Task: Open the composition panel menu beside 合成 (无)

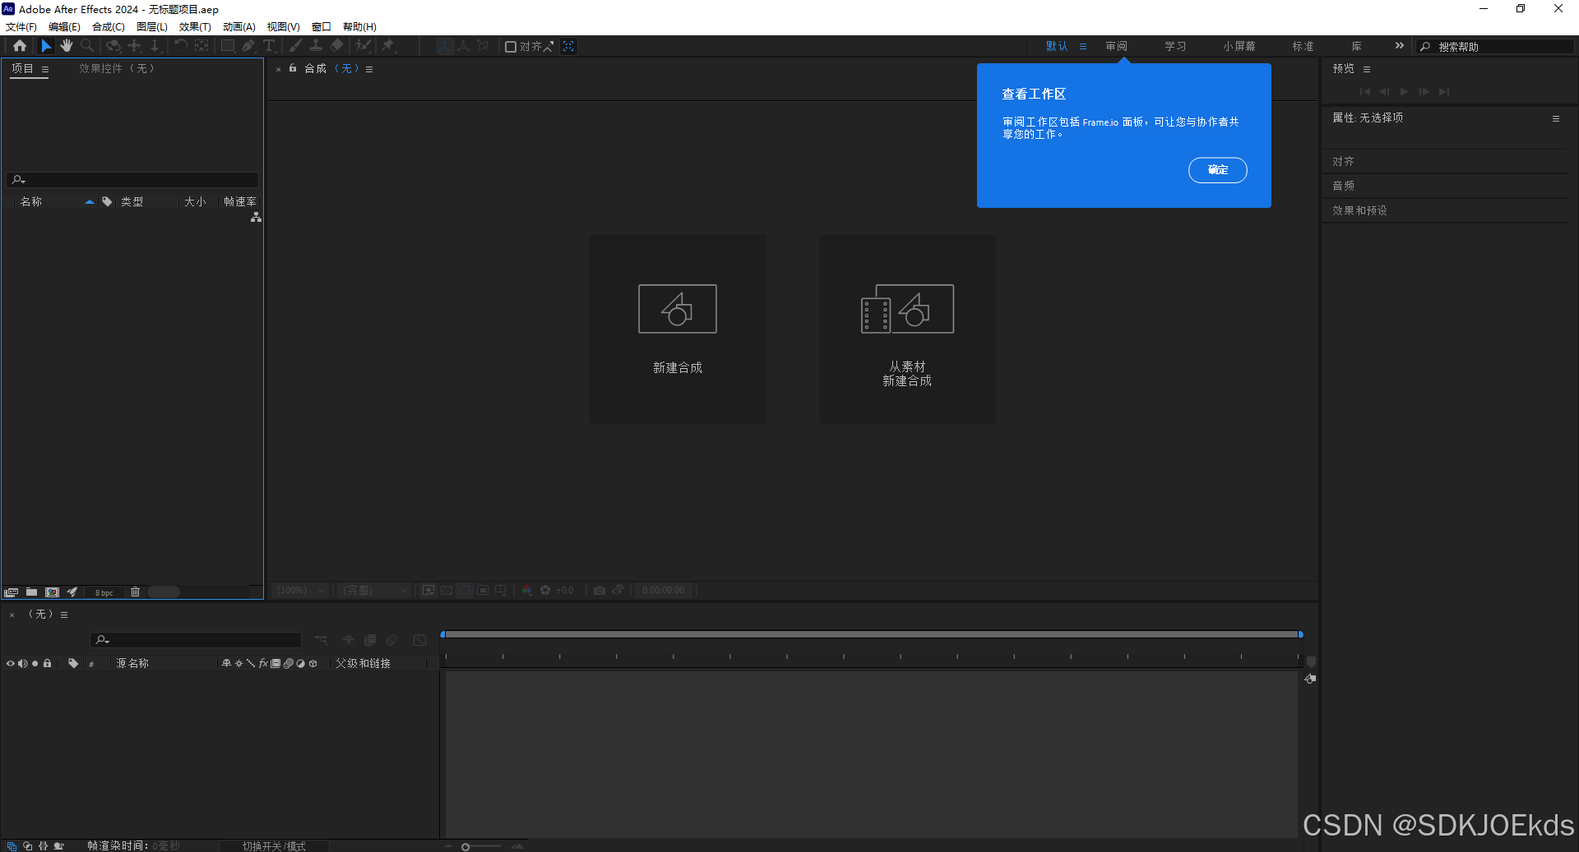Action: tap(369, 69)
